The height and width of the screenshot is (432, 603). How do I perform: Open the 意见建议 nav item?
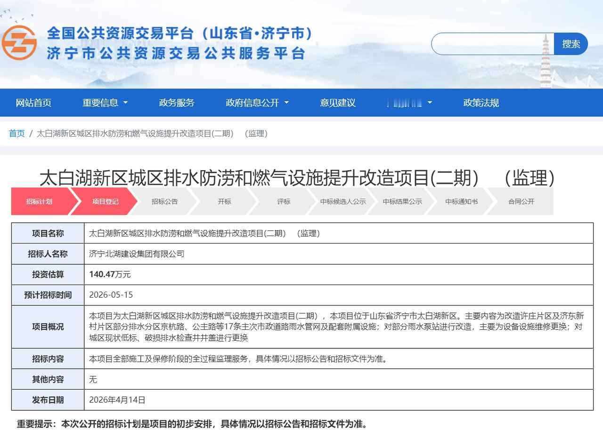[338, 103]
